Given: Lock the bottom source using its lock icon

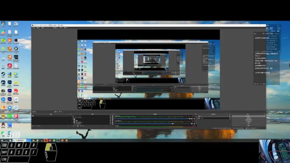Looking at the screenshot, I should [x=112, y=124].
